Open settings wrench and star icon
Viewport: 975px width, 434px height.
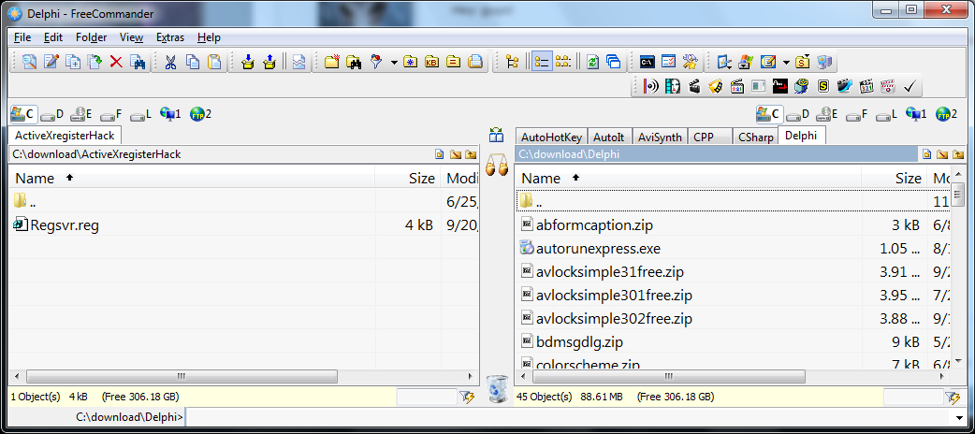691,62
